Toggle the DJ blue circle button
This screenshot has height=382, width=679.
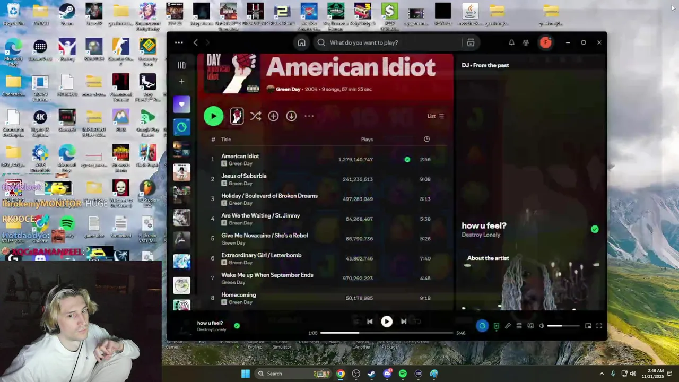(482, 326)
